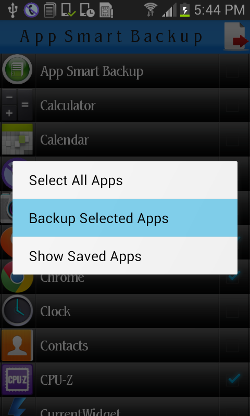This screenshot has height=416, width=250.
Task: Tap the App Smart Backup green icon
Action: coord(17,70)
